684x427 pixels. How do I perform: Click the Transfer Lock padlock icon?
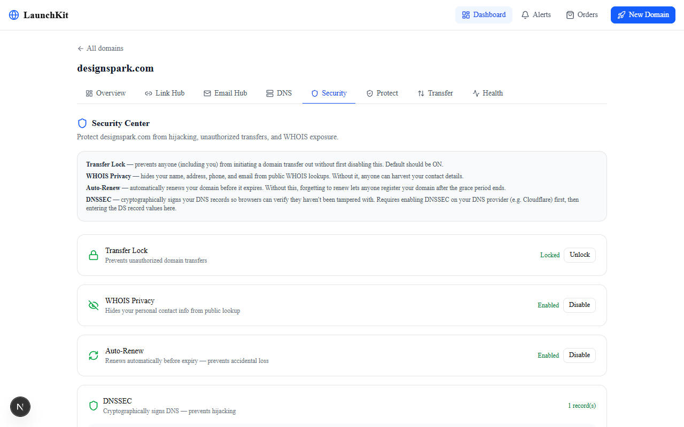coord(94,255)
